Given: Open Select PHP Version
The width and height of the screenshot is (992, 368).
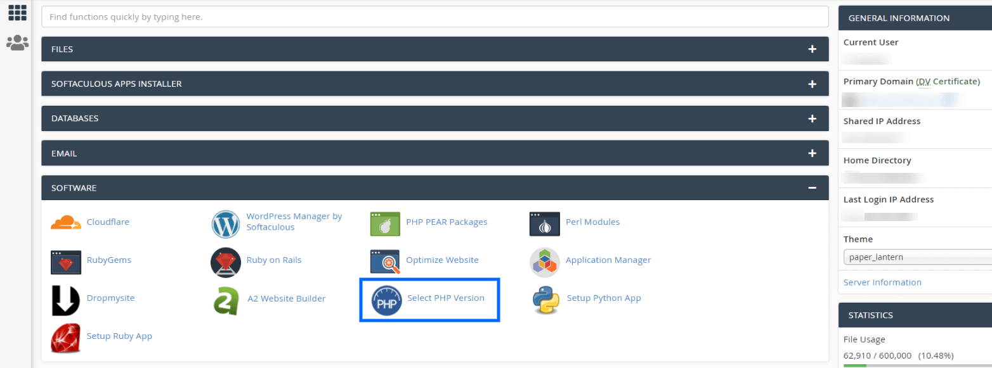Looking at the screenshot, I should pos(445,298).
